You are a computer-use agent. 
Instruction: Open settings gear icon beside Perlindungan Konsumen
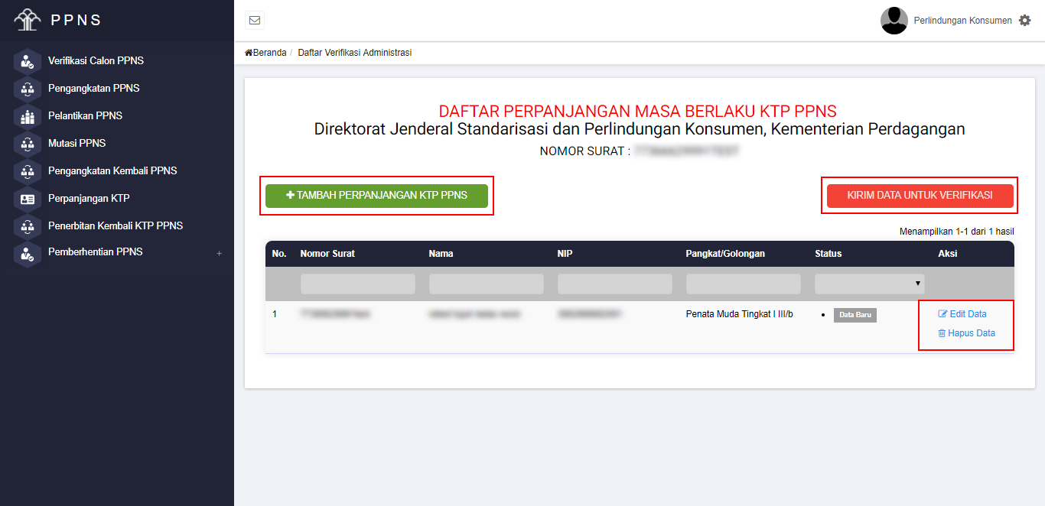pos(1025,21)
